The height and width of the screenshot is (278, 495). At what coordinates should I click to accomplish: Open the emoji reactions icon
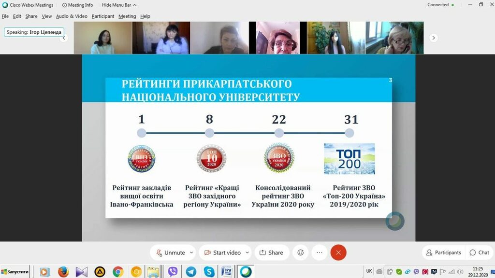coord(301,252)
